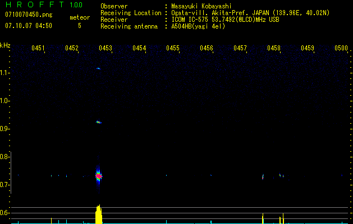Click the 1.1 kHz frequency label

4,73
